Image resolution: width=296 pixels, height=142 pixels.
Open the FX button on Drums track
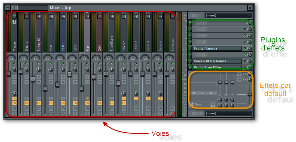point(26,103)
